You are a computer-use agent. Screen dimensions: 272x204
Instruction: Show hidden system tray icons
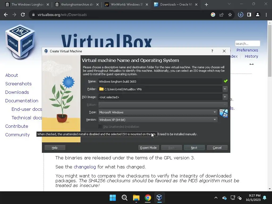[216, 198]
